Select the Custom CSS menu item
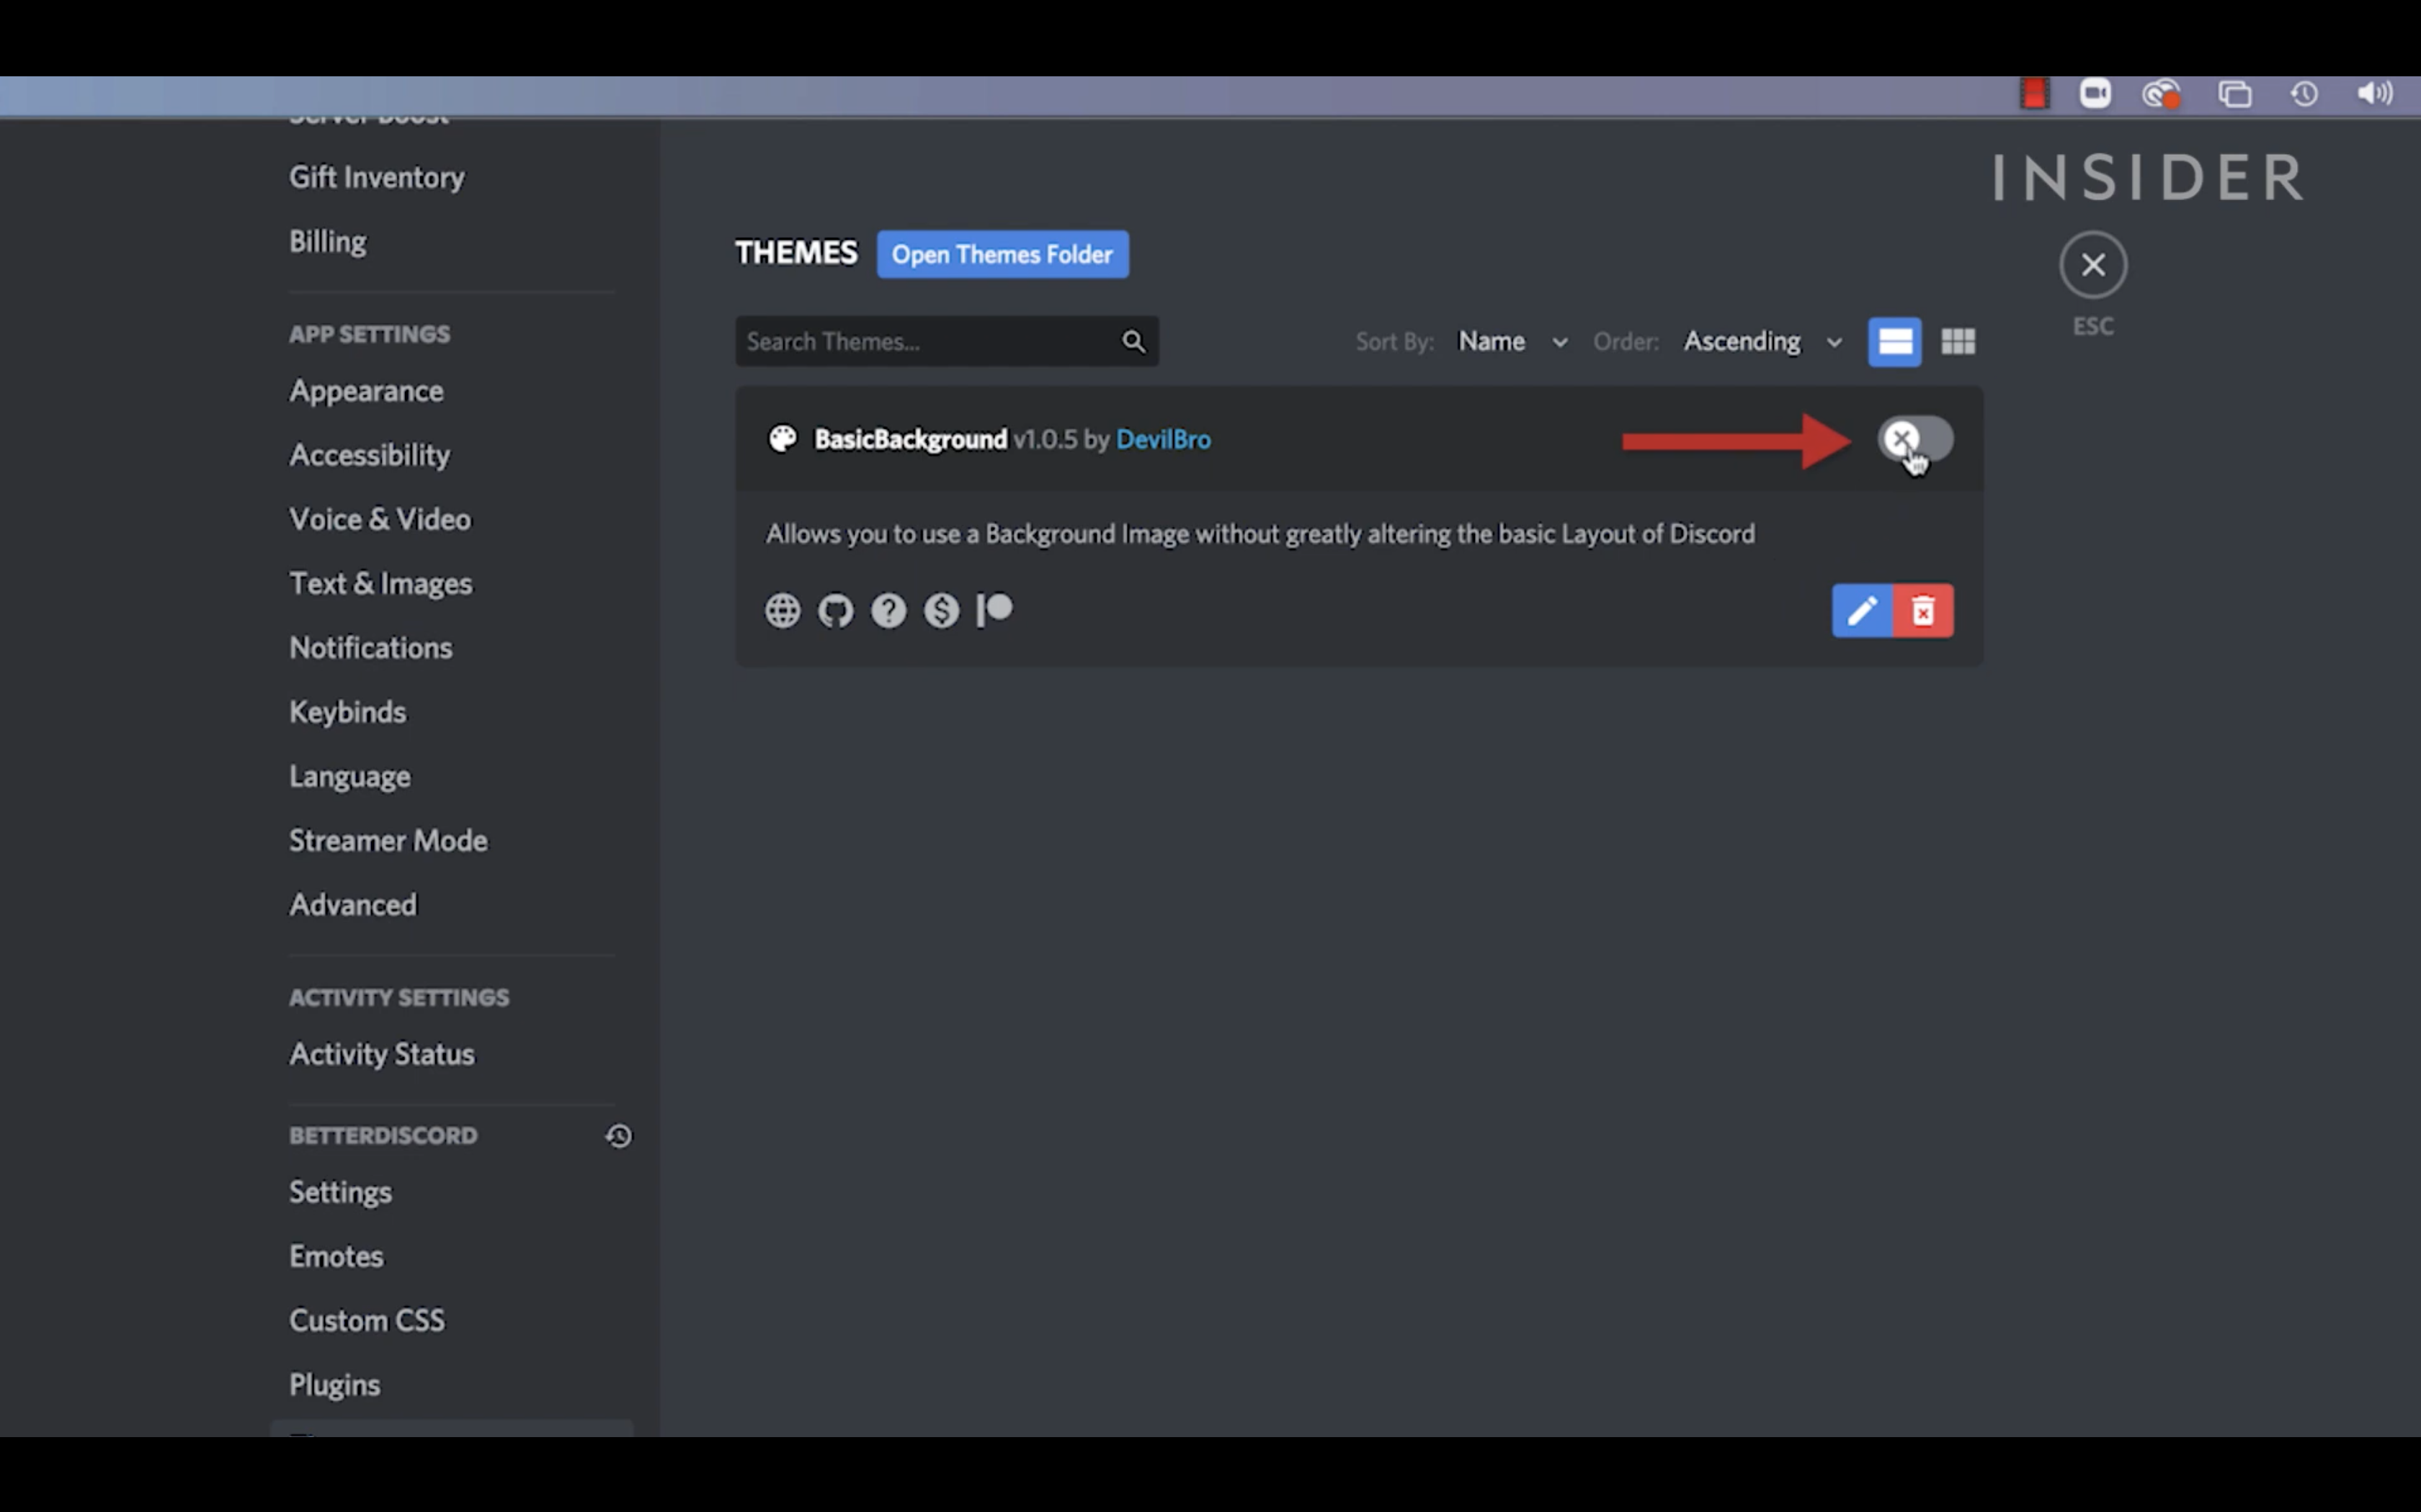 (x=365, y=1318)
